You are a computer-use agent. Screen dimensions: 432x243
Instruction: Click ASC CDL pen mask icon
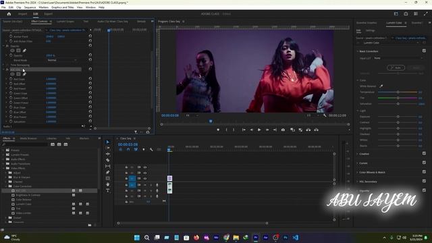click(24, 74)
